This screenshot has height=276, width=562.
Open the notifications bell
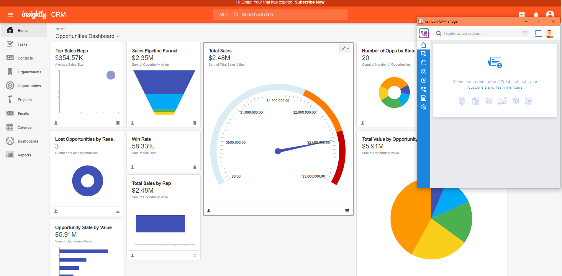click(536, 14)
